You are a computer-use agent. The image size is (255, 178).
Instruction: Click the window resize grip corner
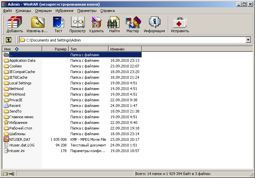252,175
